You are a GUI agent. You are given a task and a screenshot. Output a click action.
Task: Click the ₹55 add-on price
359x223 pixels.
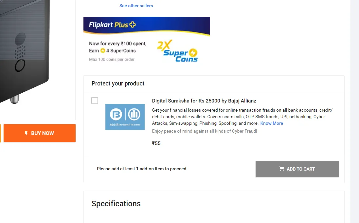point(156,143)
